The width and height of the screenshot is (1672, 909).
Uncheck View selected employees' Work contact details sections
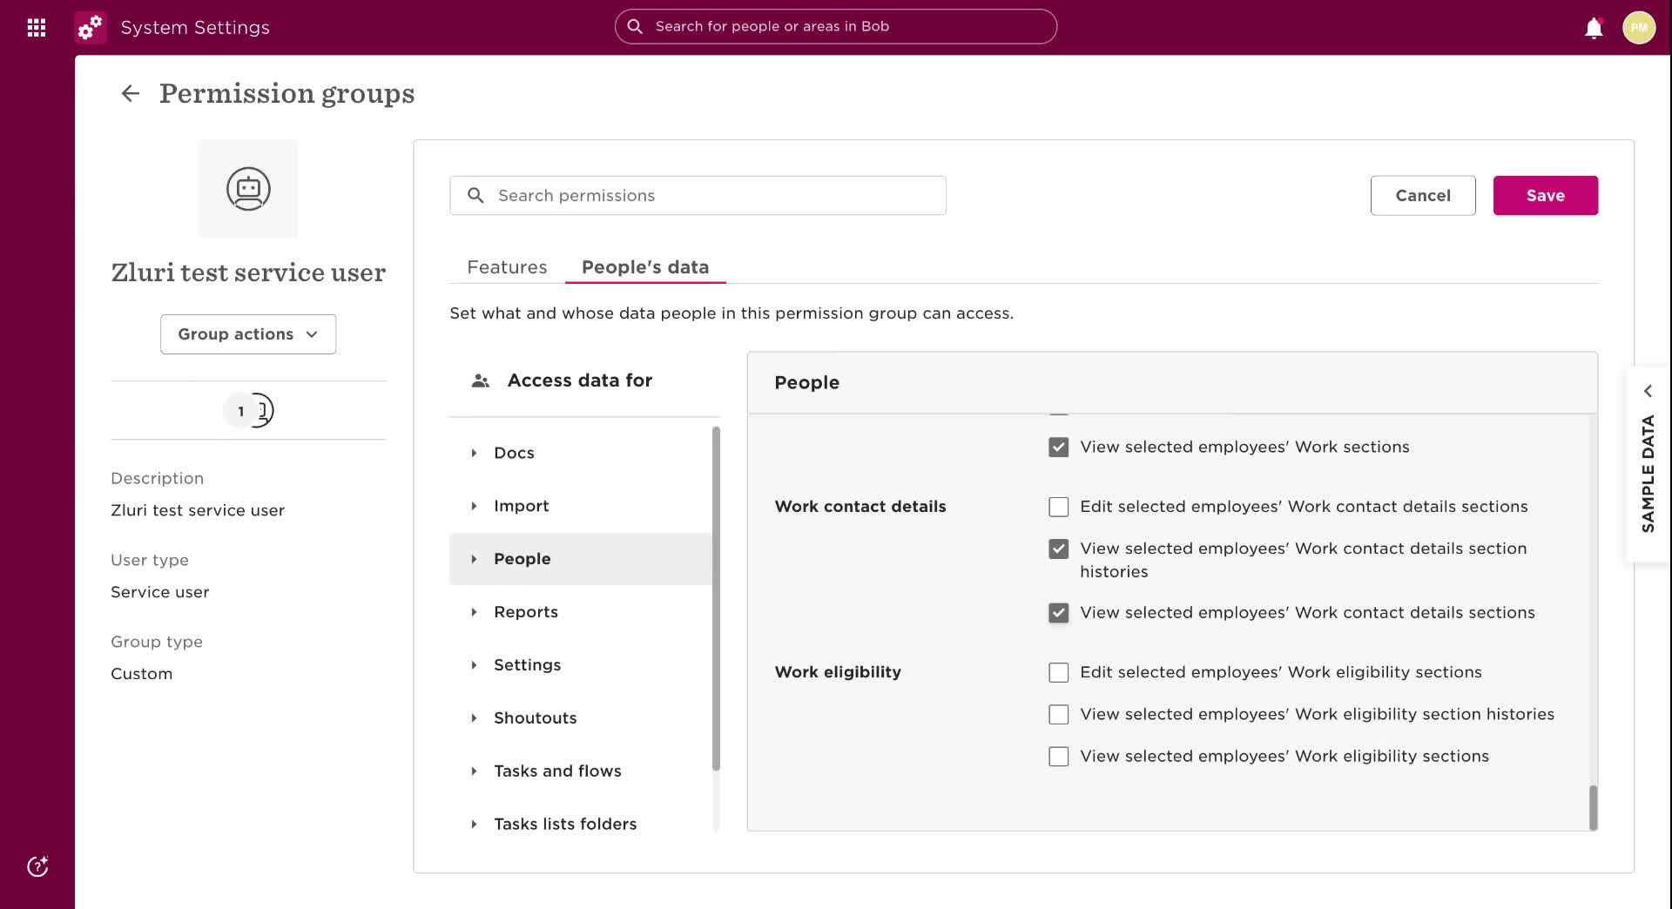tap(1058, 613)
